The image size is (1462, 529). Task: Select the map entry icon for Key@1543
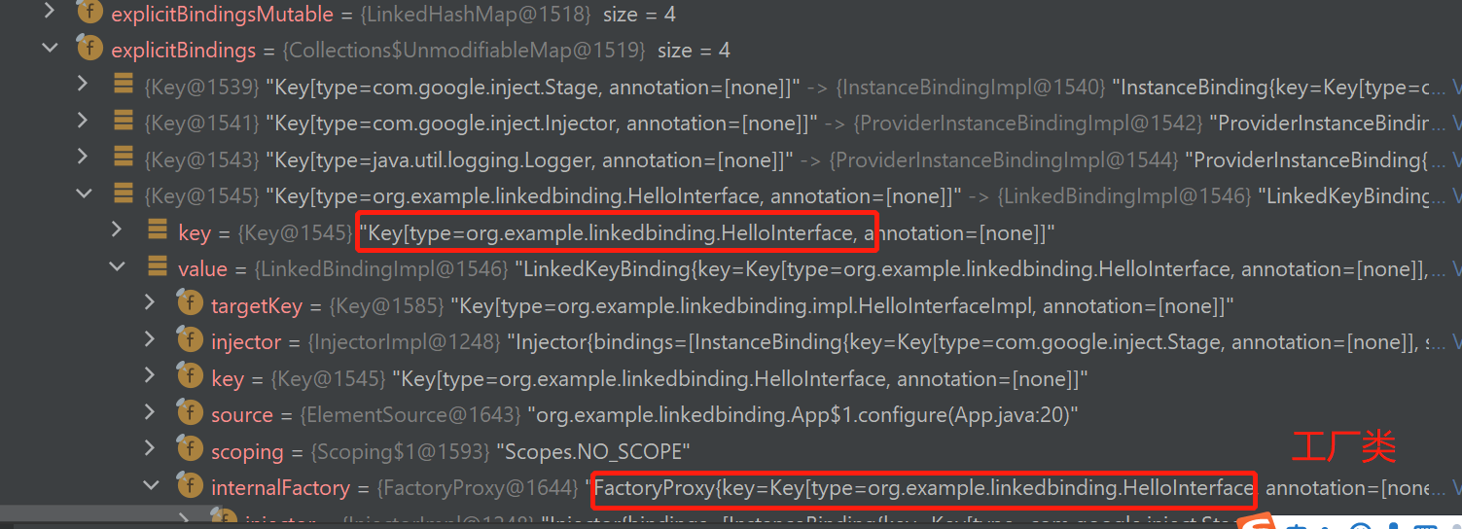coord(124,158)
